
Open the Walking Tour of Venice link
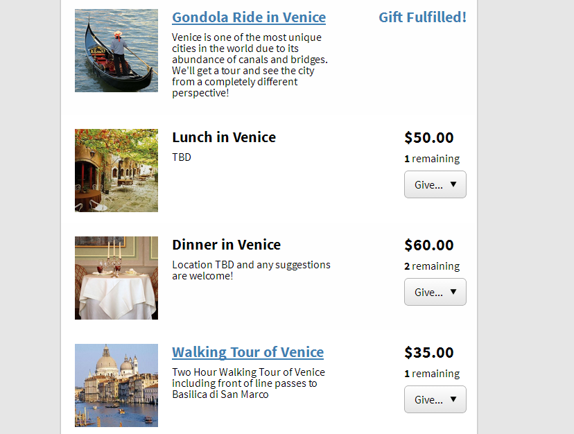coord(247,352)
